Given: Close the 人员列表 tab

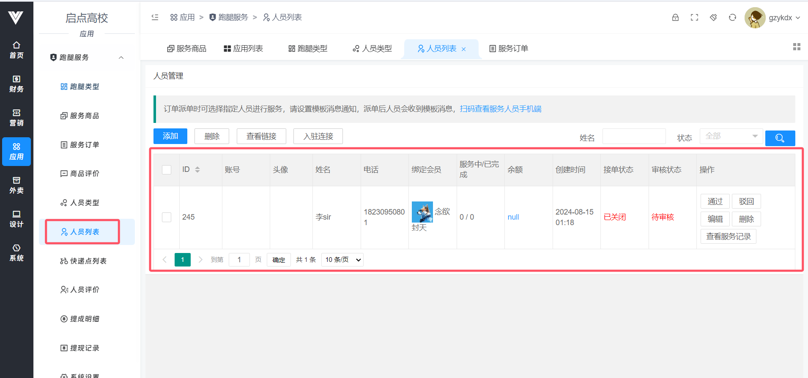Looking at the screenshot, I should pos(464,49).
